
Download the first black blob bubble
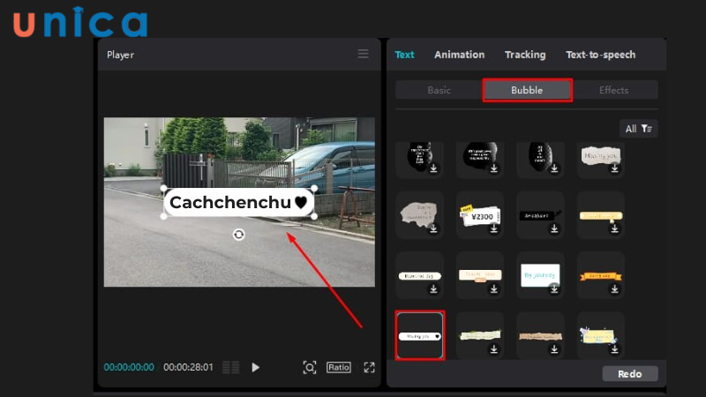pyautogui.click(x=433, y=169)
